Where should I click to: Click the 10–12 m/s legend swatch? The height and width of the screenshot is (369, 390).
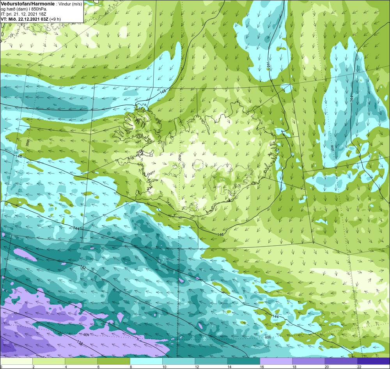point(179,361)
